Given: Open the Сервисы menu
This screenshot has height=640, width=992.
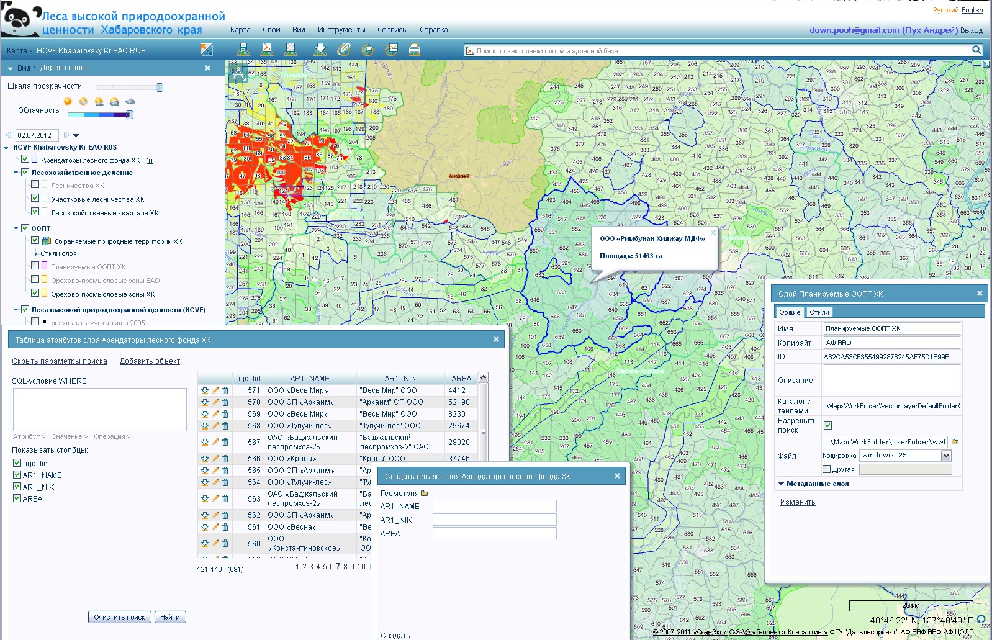Looking at the screenshot, I should pyautogui.click(x=392, y=30).
